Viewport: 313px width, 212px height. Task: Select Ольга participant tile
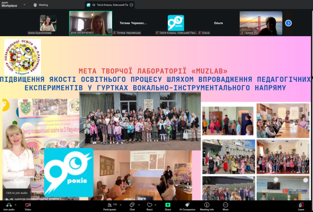(218, 23)
